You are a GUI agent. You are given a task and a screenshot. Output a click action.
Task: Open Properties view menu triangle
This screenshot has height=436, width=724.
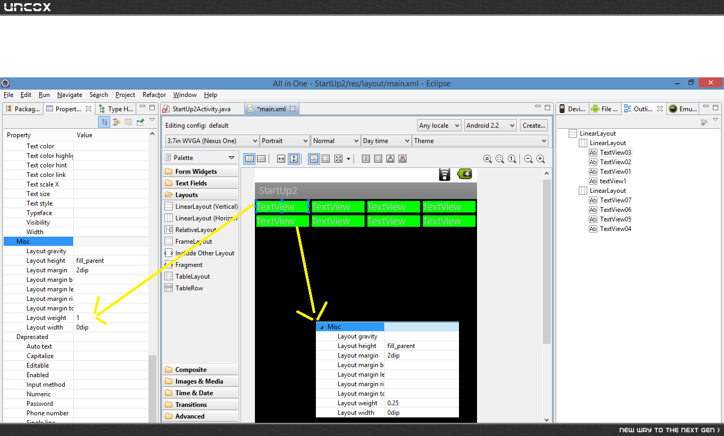152,120
